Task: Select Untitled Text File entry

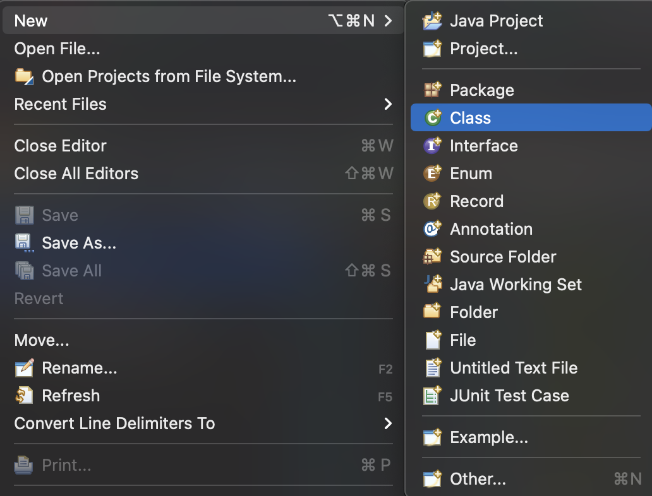Action: [x=513, y=368]
